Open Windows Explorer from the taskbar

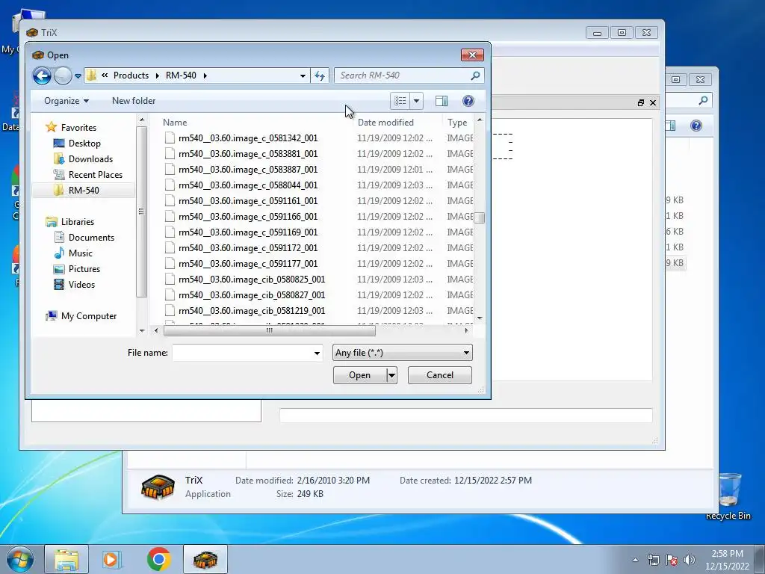(66, 559)
